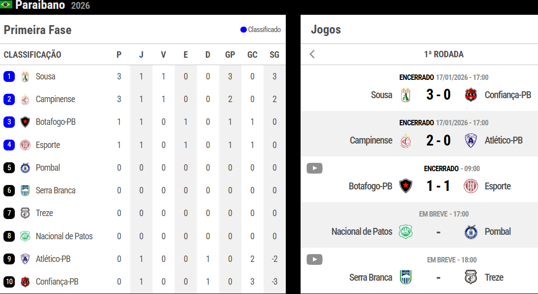Image resolution: width=538 pixels, height=294 pixels.
Task: Click the Atlético-PB crest in Campinense match
Action: (x=471, y=141)
